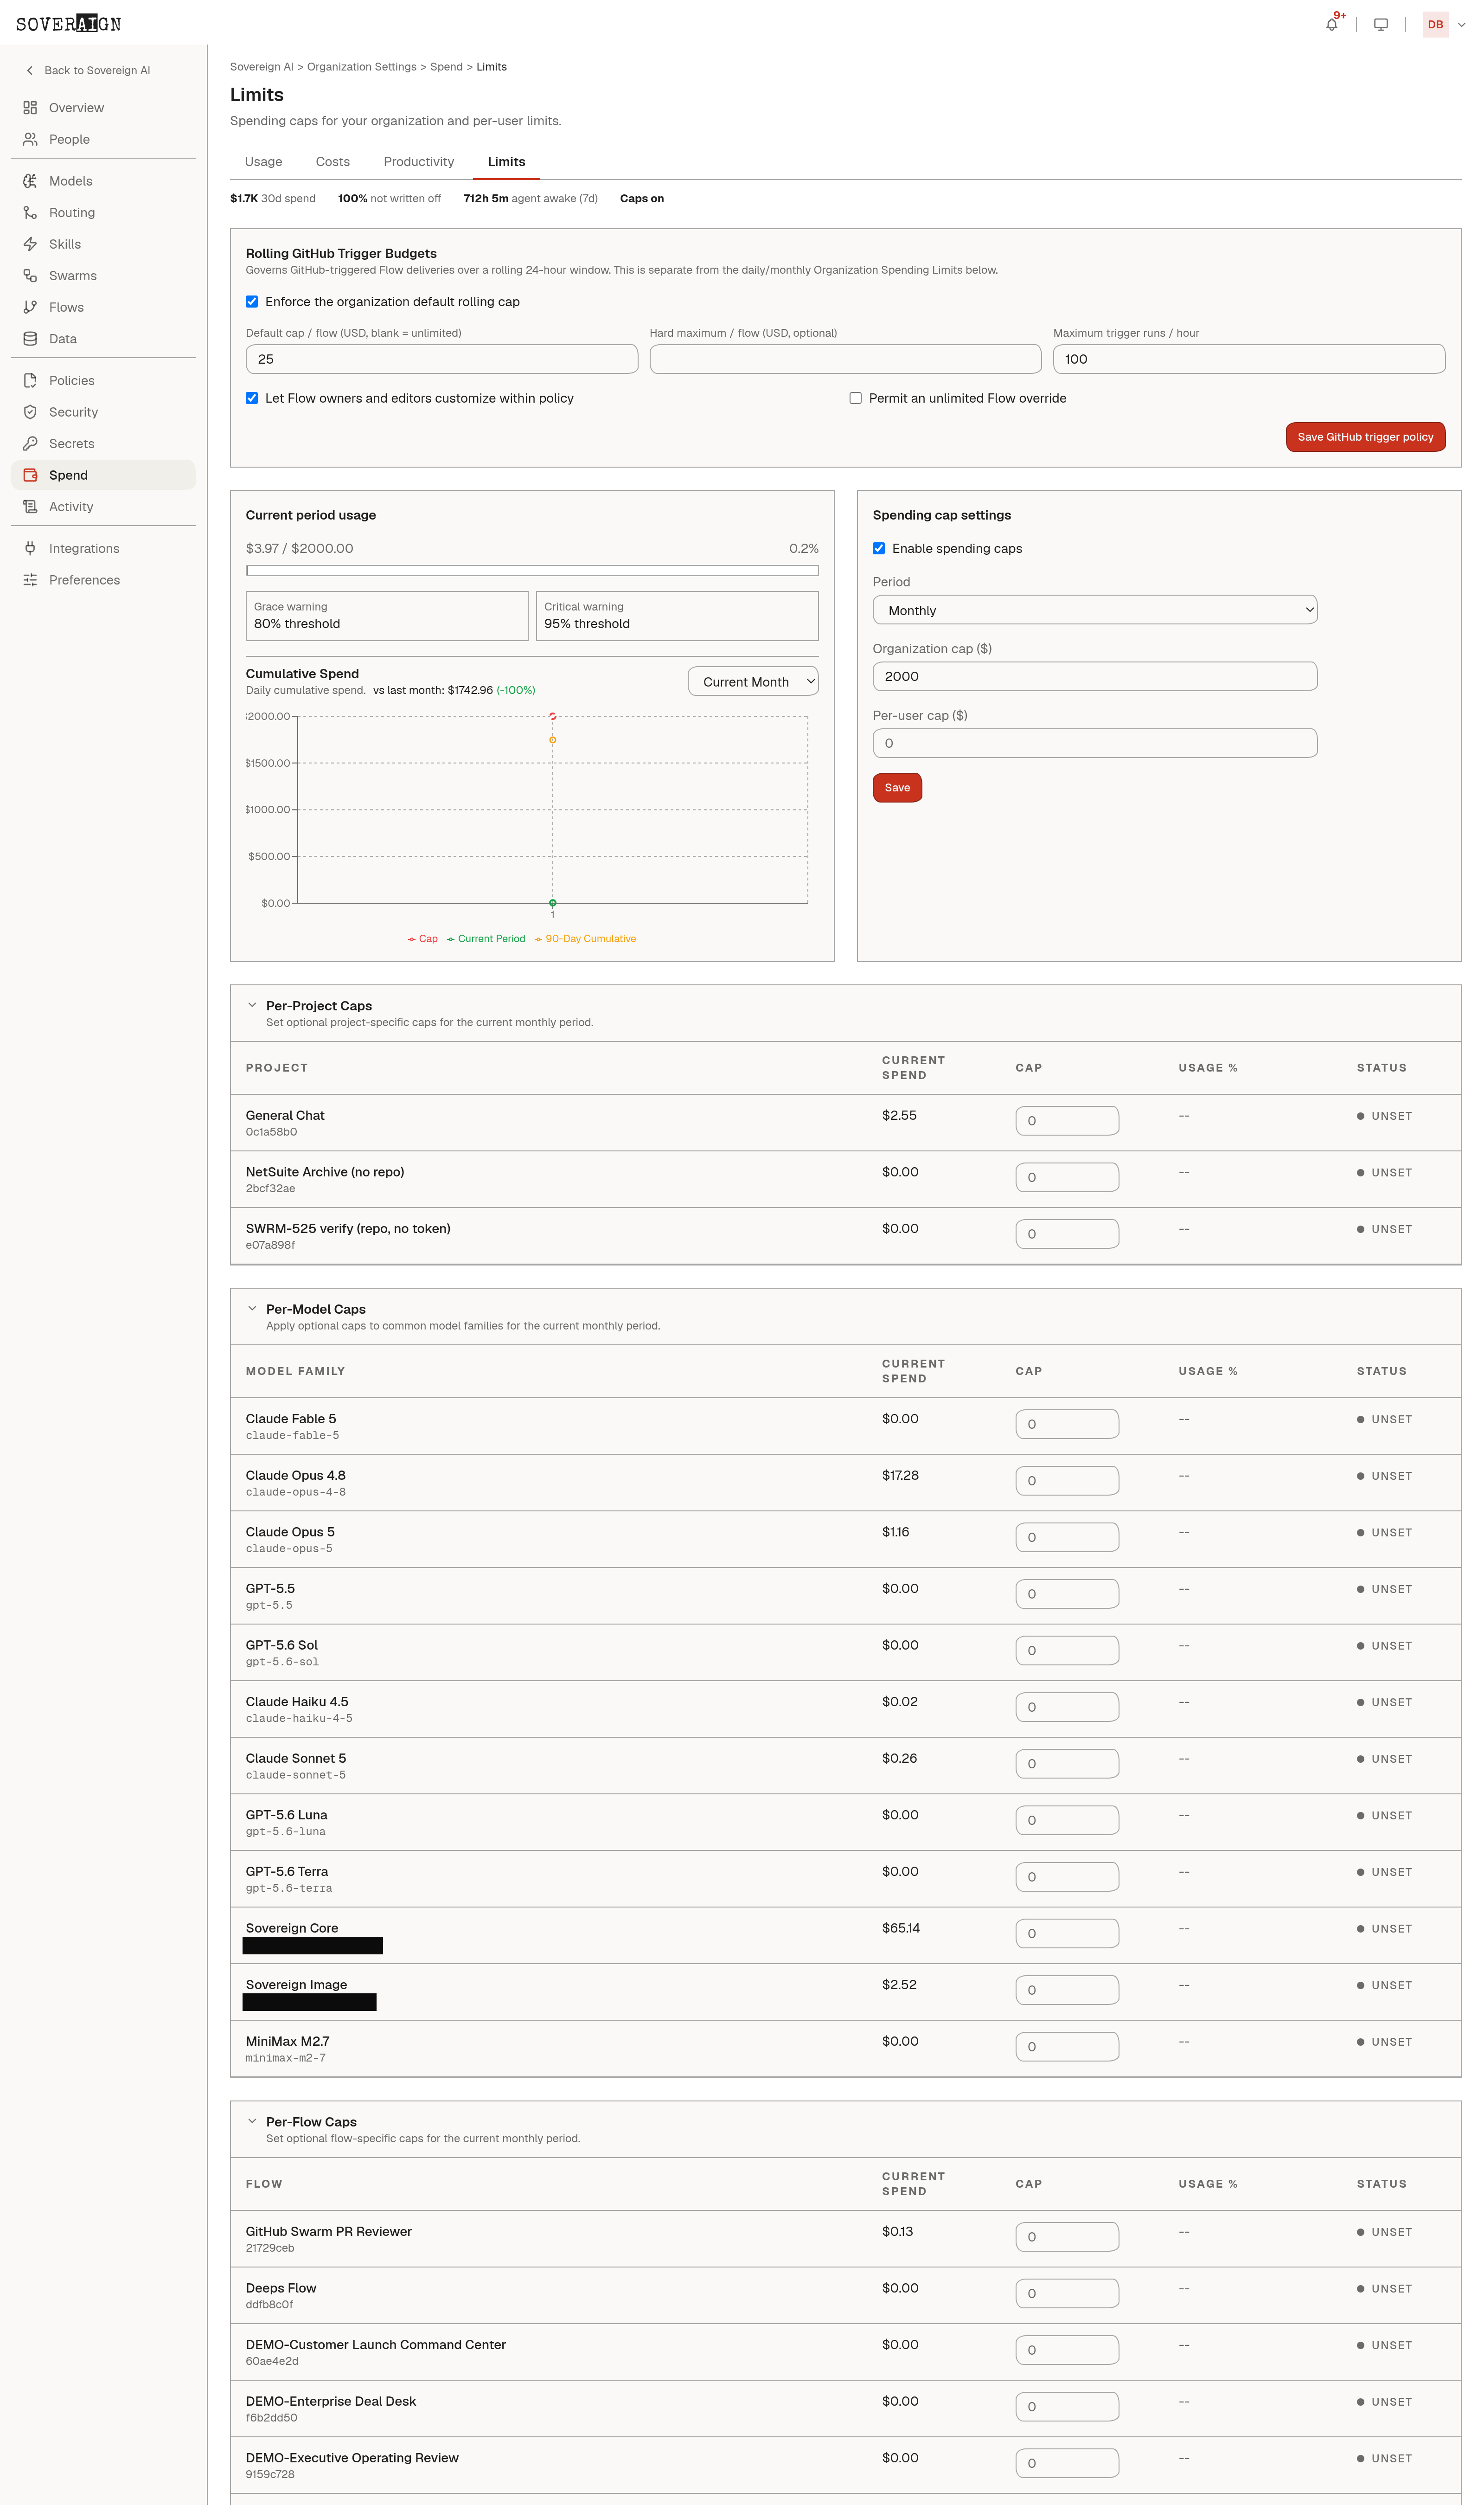1484x2505 pixels.
Task: Click the GitHub Swarm PR Reviewer cap input
Action: click(1067, 2236)
